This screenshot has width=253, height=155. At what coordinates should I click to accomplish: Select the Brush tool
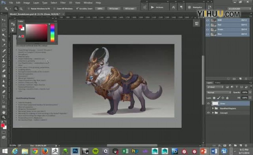(x=3, y=56)
